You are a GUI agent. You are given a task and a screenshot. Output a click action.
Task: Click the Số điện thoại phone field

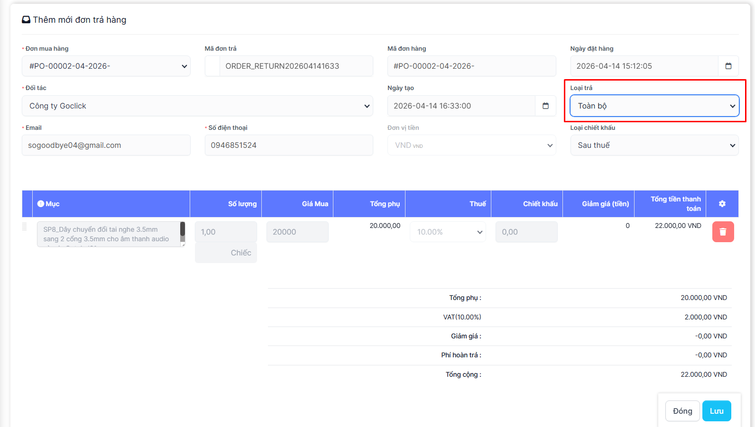point(289,145)
